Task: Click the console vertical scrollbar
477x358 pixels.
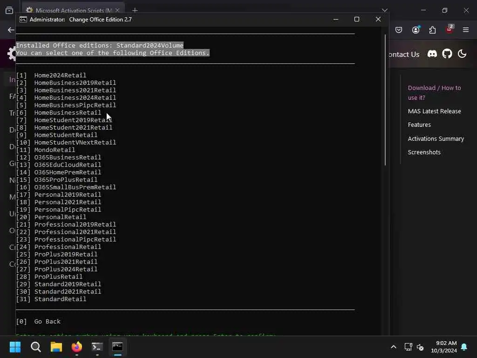Action: click(x=385, y=100)
